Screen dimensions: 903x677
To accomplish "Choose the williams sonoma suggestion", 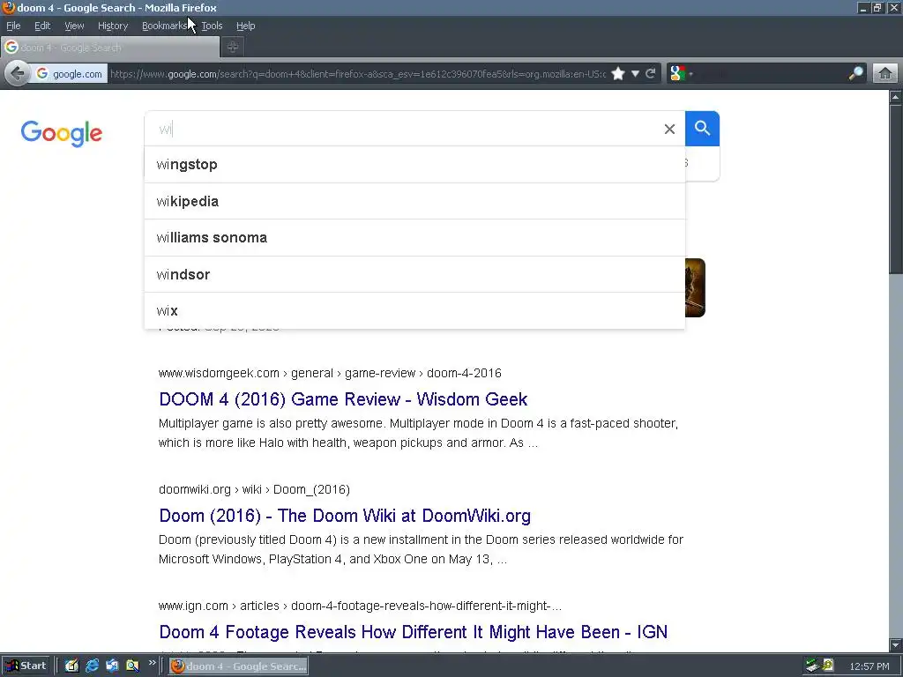I will [414, 238].
